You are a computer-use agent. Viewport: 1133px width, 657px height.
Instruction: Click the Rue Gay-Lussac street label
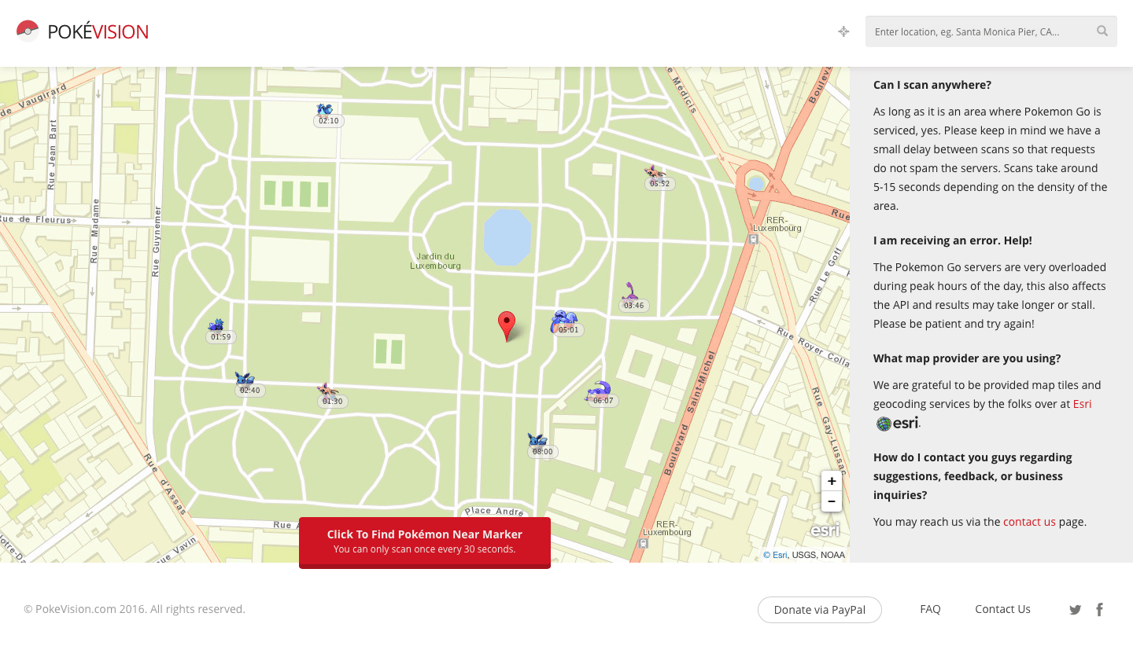[828, 431]
